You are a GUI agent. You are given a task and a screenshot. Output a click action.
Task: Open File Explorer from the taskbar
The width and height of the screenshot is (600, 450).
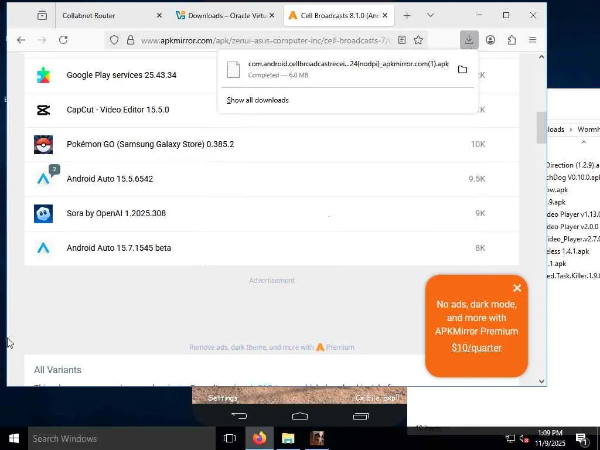(288, 438)
